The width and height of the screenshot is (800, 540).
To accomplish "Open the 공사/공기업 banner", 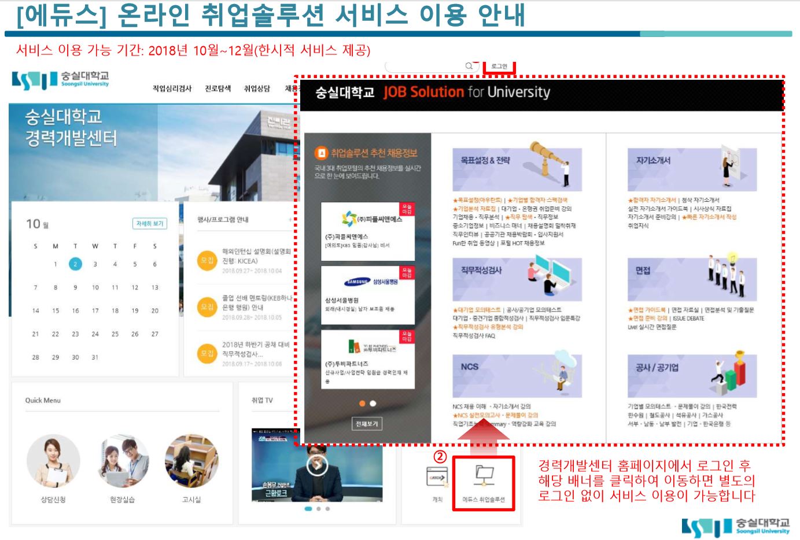I will pyautogui.click(x=692, y=375).
